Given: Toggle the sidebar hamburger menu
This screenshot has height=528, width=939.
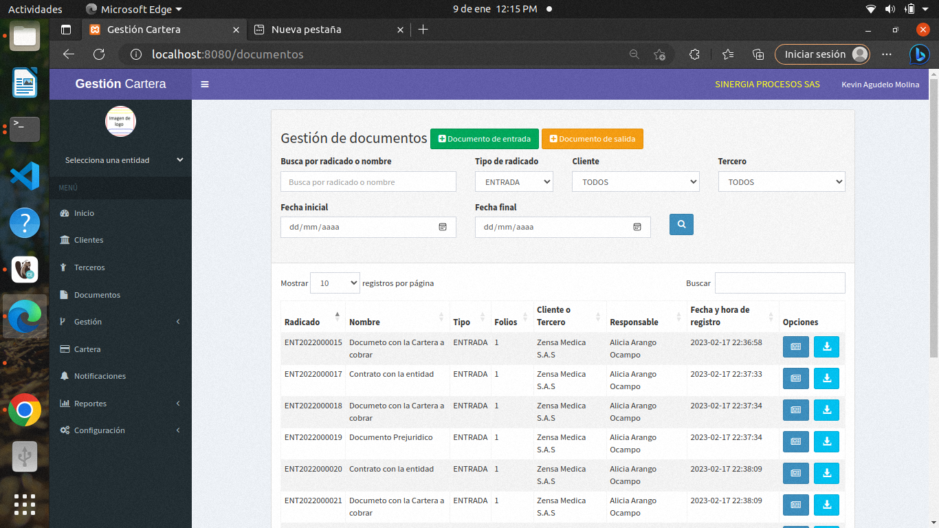Looking at the screenshot, I should 205,85.
